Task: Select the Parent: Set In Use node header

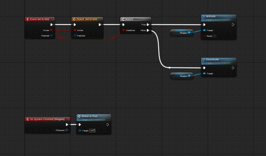Action: click(87, 19)
